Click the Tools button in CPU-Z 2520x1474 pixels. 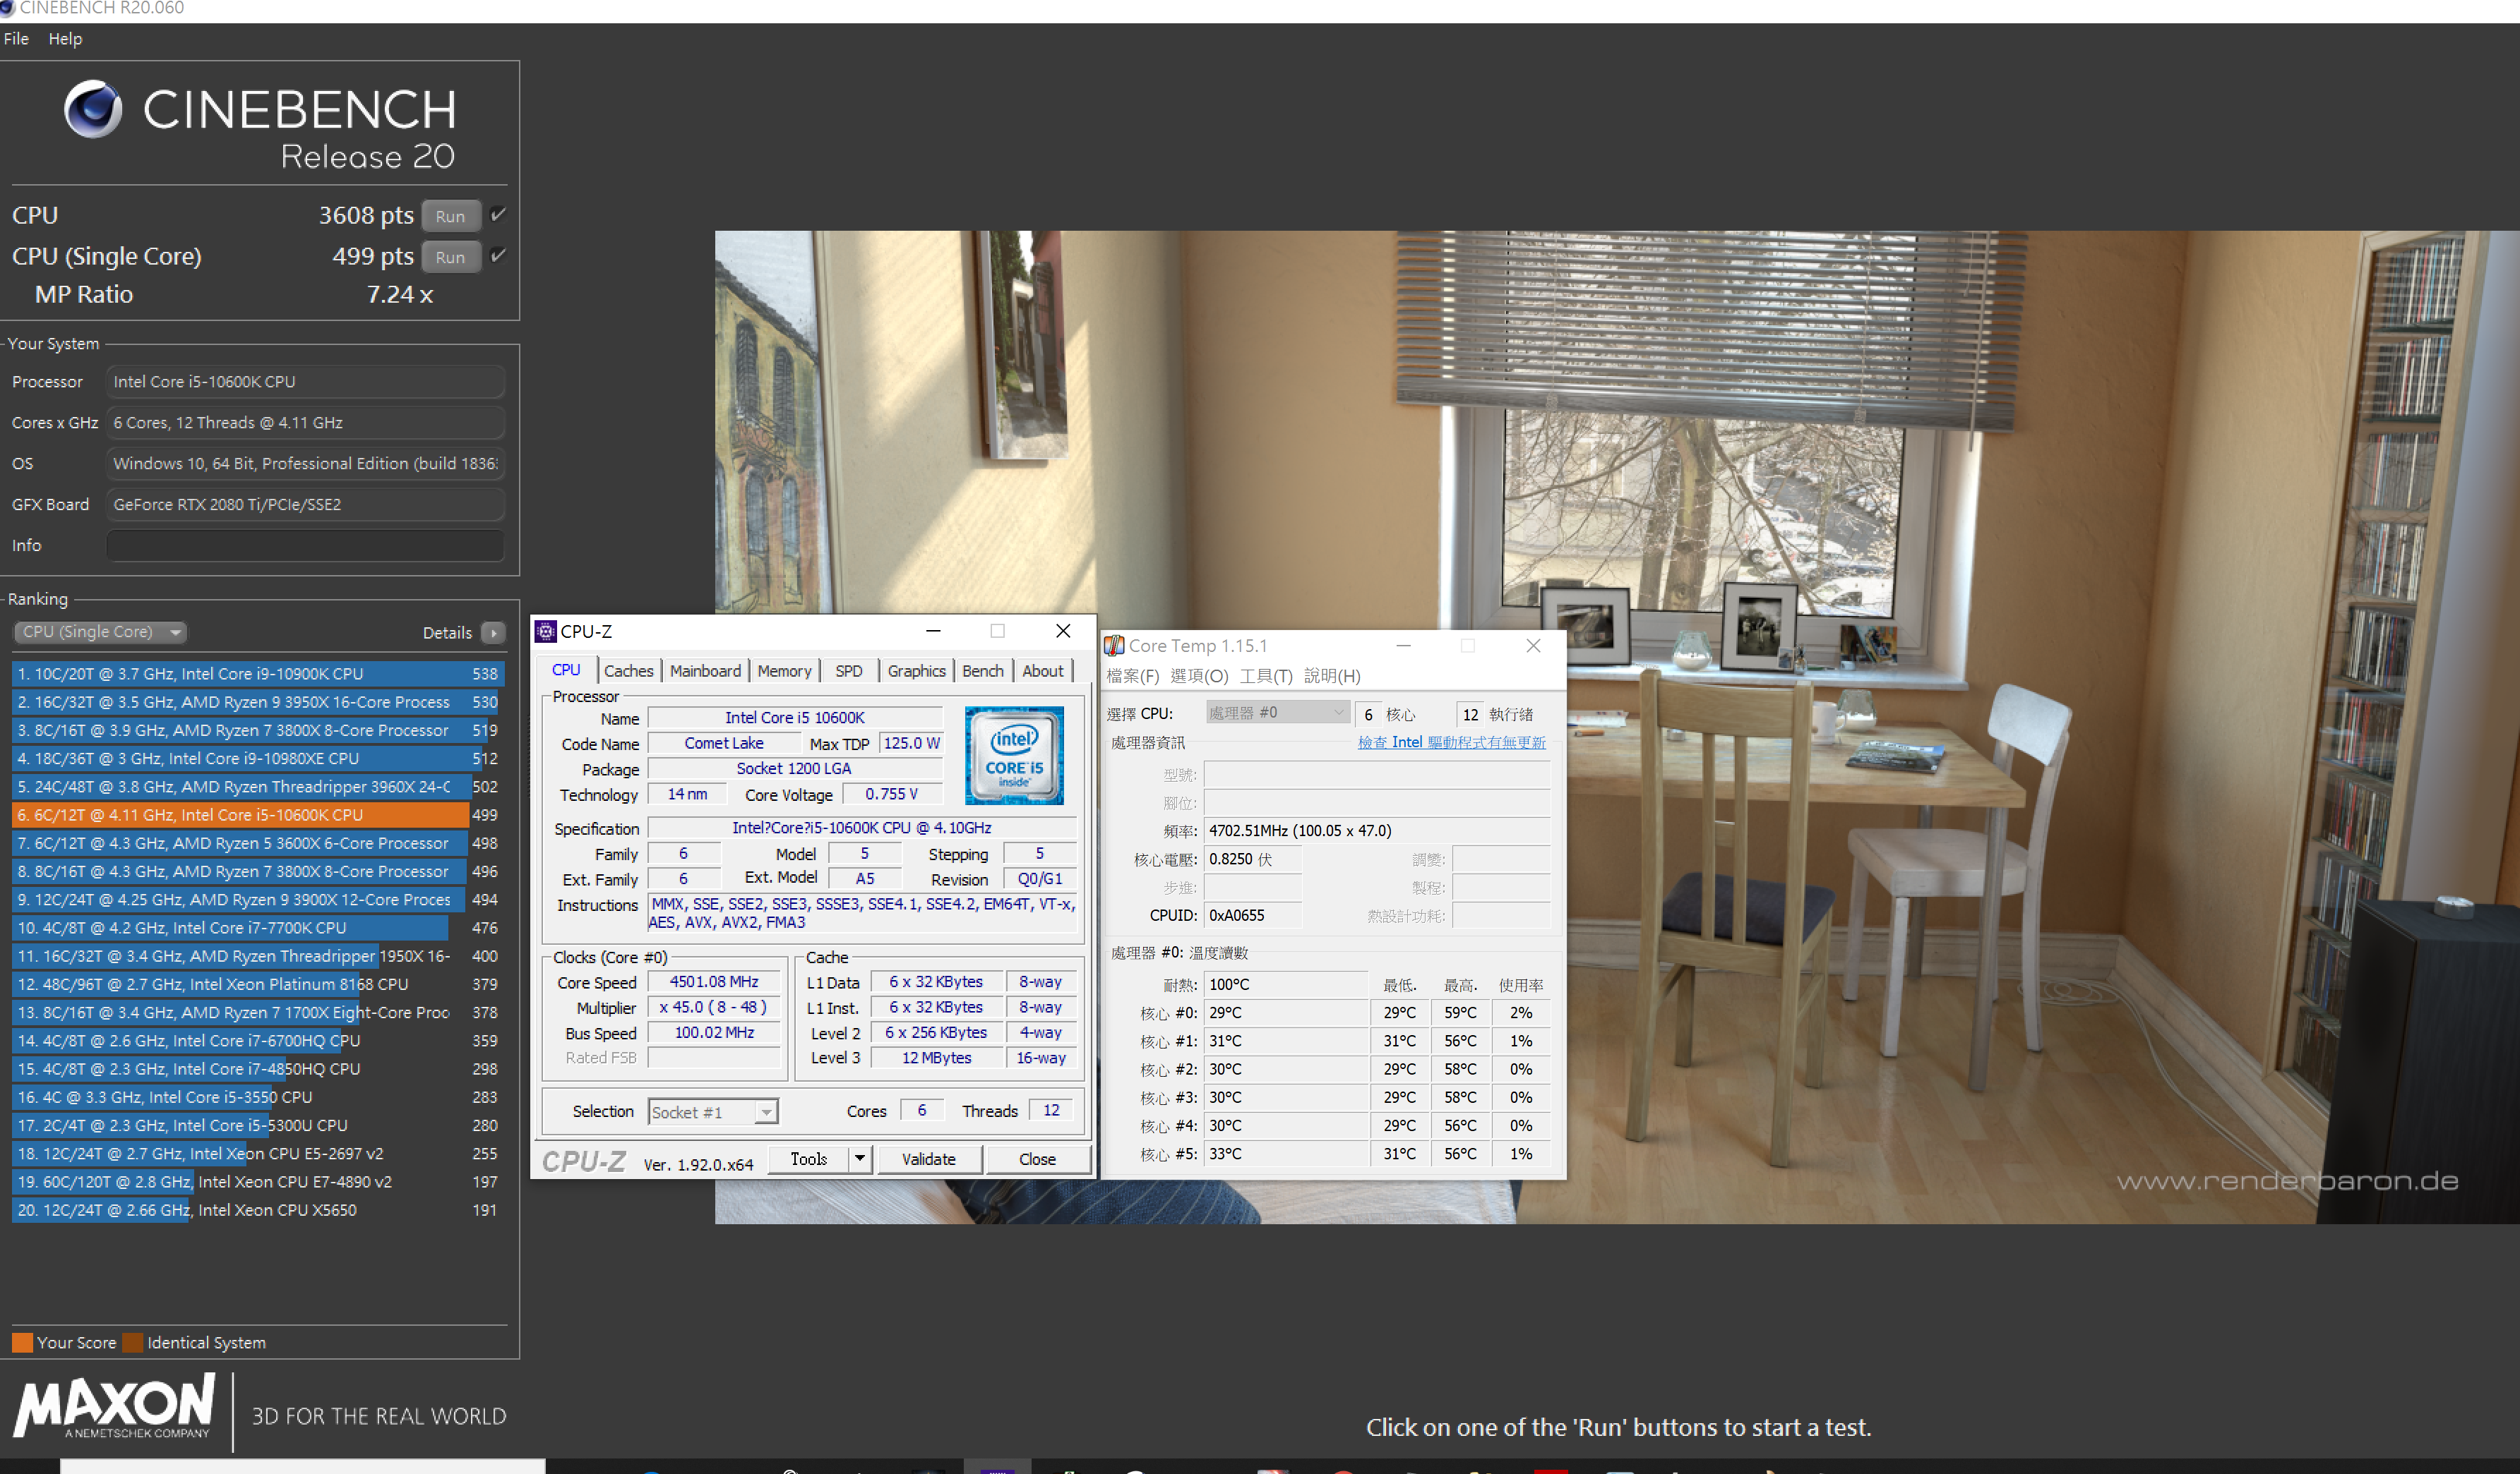pyautogui.click(x=809, y=1159)
